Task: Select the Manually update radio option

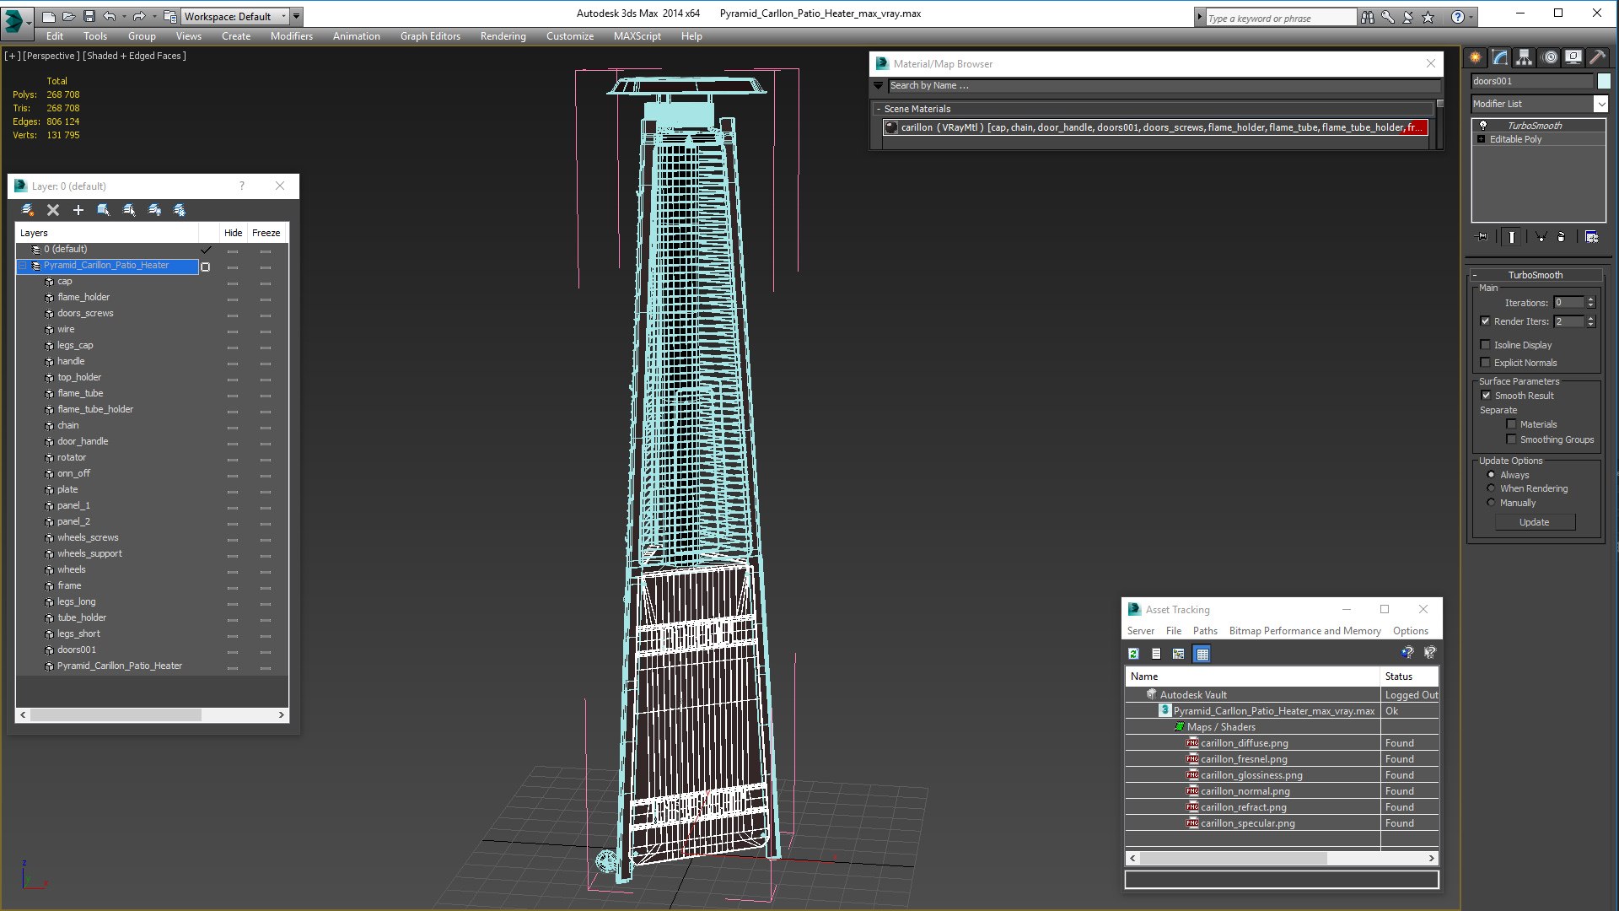Action: point(1491,503)
